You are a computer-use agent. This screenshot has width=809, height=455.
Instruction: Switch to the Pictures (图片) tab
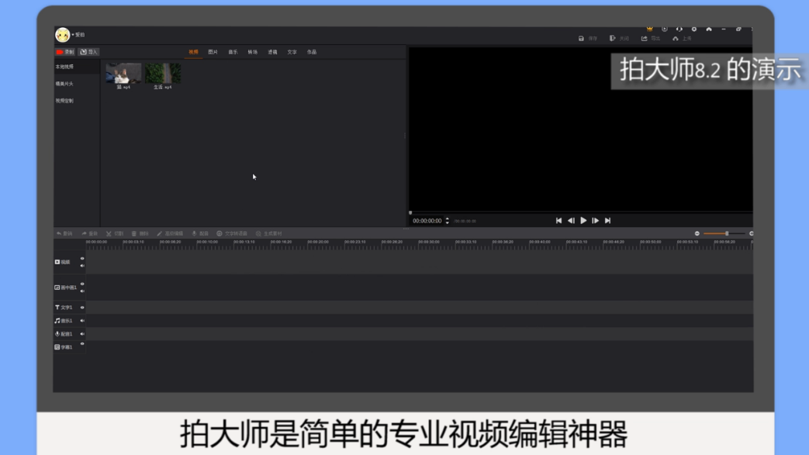(213, 52)
